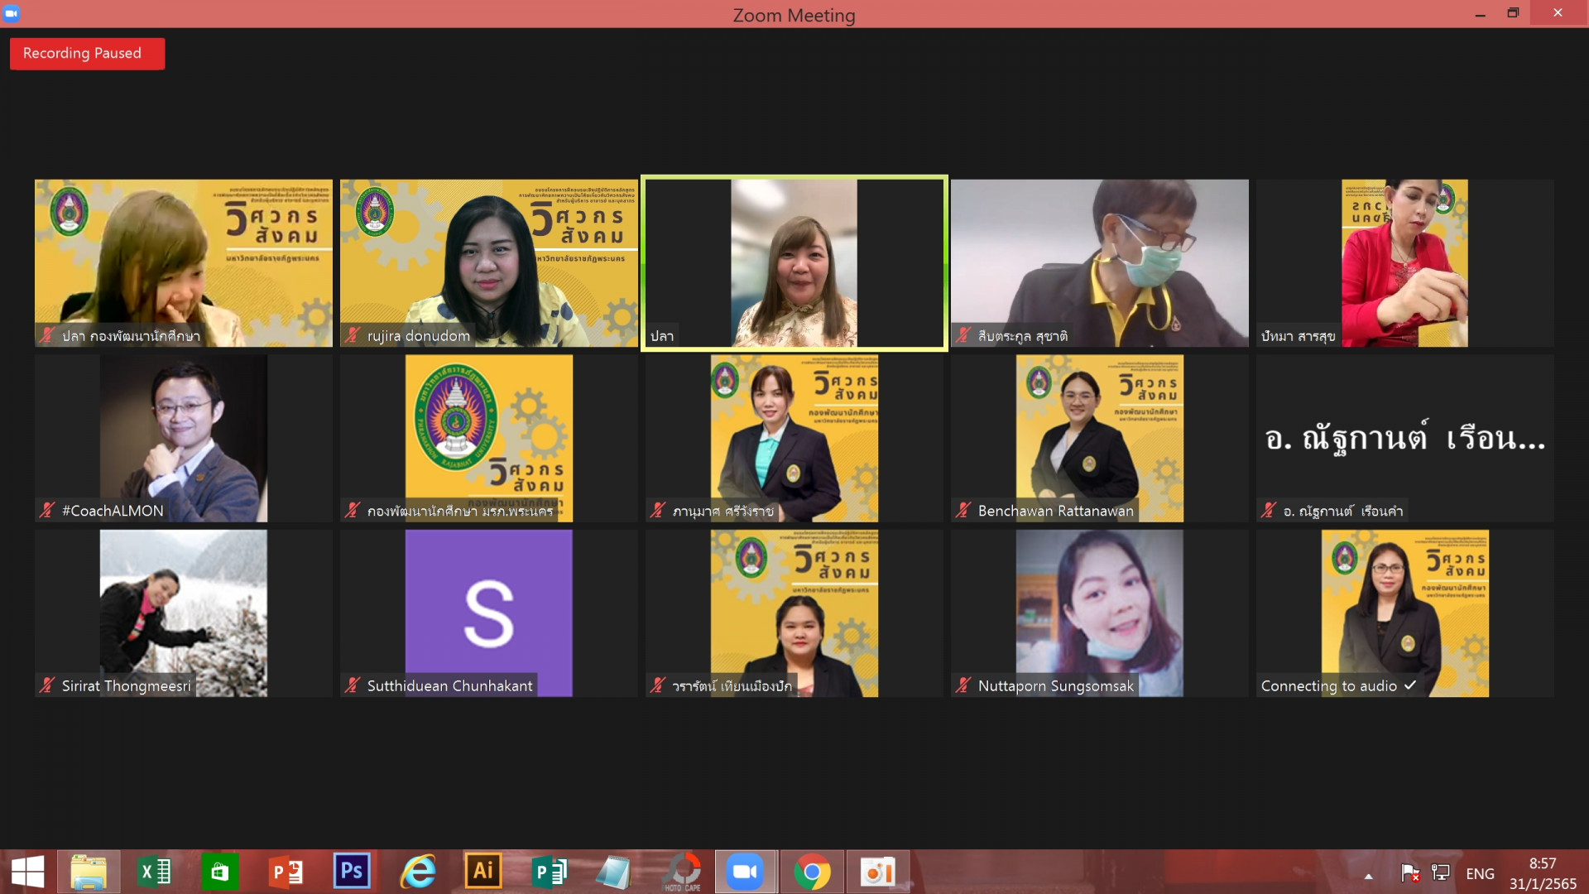Select วรารัตน์ เทียนเมืองปัก's video tile
The image size is (1589, 894).
tap(794, 613)
